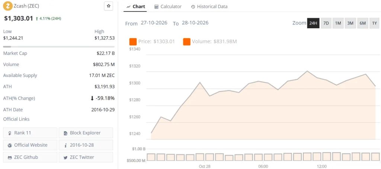This screenshot has height=169, width=381.
Task: Click the Zcash (ZEC) title text
Action: 26,6
